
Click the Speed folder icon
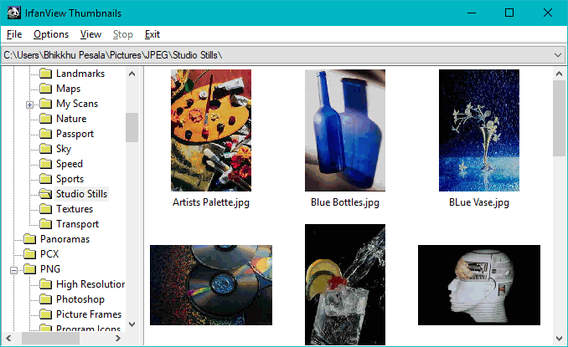[x=45, y=164]
